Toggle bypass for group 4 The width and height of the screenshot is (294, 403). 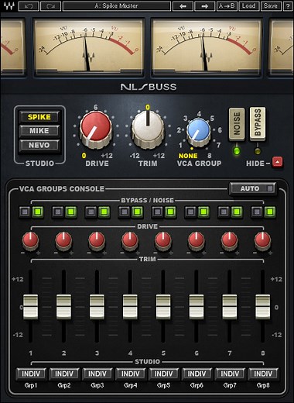(125, 212)
